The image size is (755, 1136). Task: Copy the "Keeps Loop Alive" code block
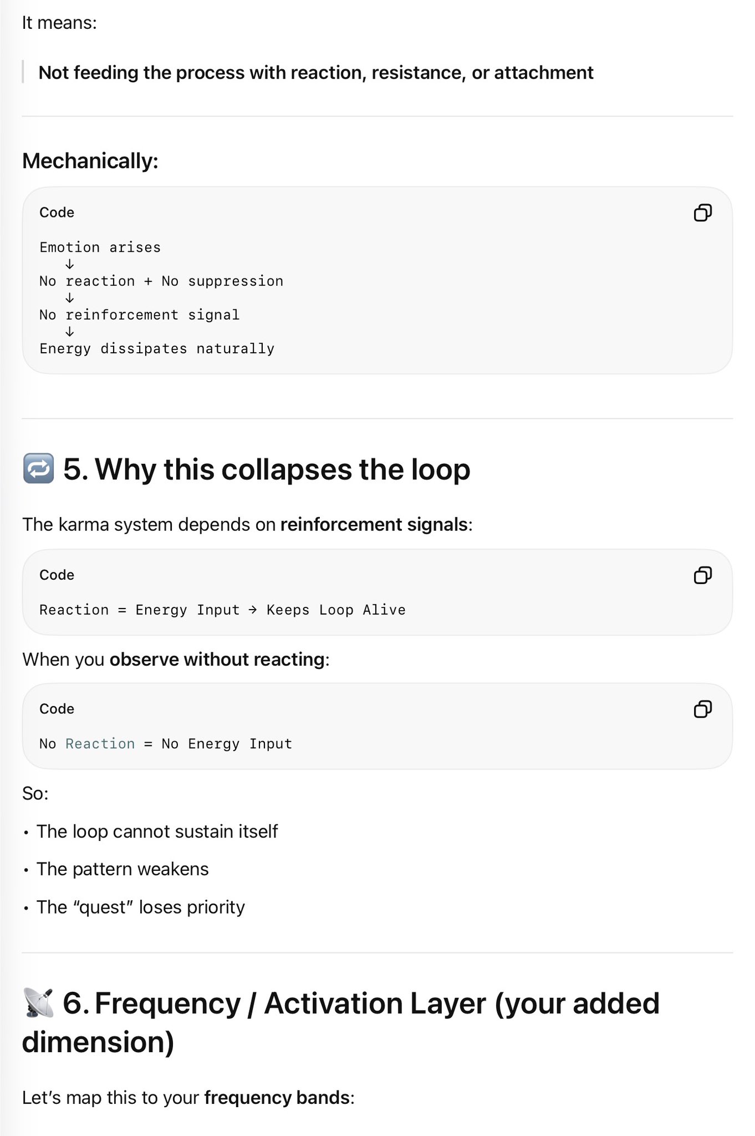coord(702,575)
